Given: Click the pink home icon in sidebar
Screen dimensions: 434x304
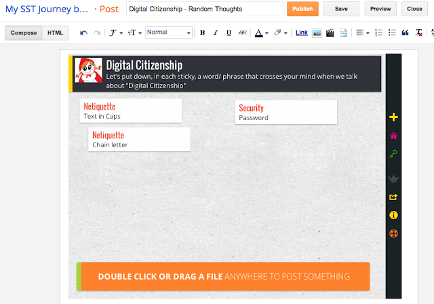Looking at the screenshot, I should click(393, 136).
